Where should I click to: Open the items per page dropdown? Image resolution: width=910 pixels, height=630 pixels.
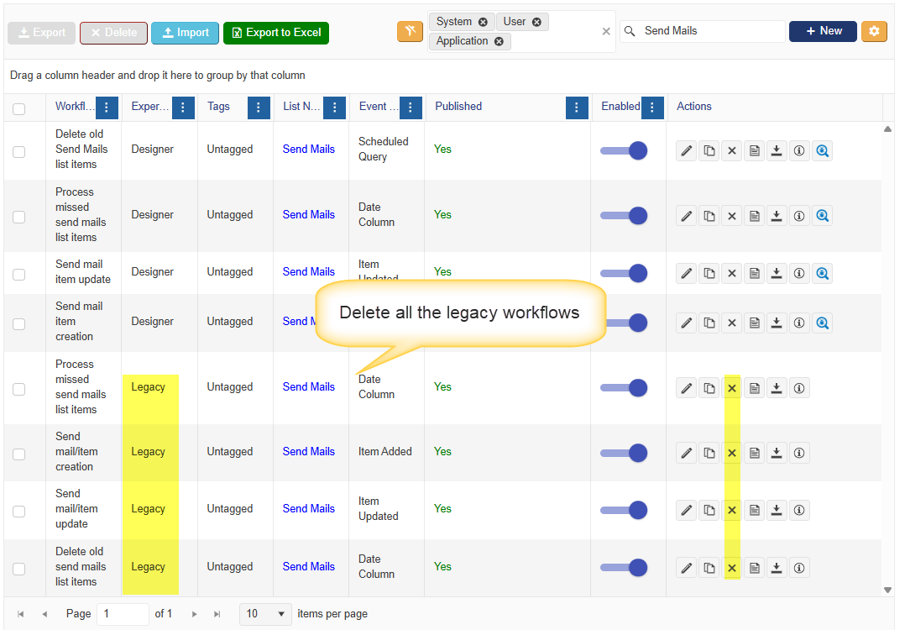(x=265, y=614)
